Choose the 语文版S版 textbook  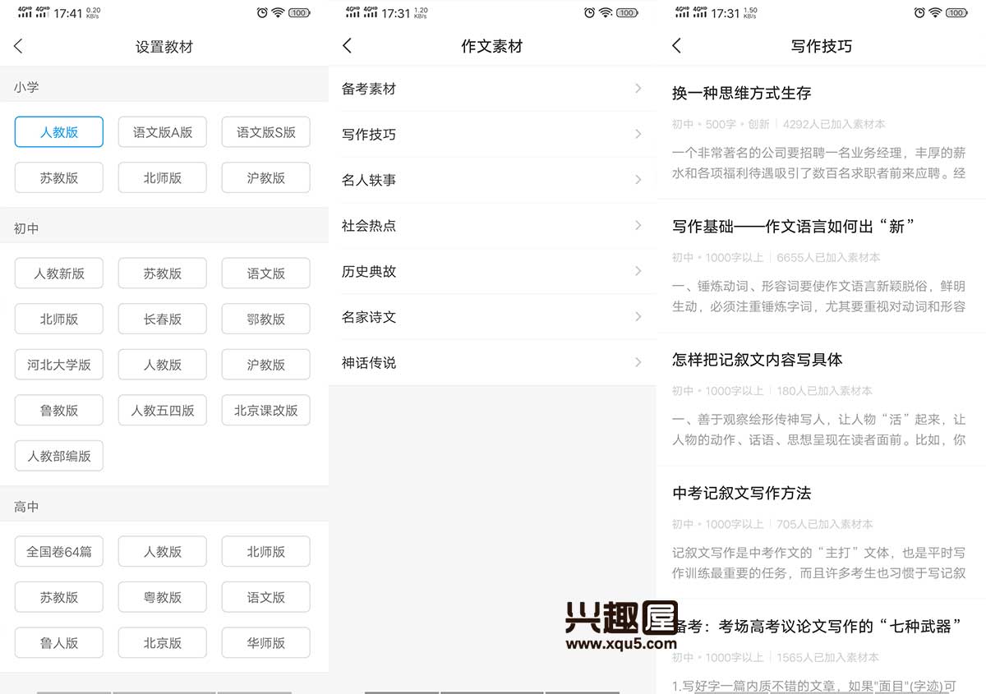[x=266, y=131]
